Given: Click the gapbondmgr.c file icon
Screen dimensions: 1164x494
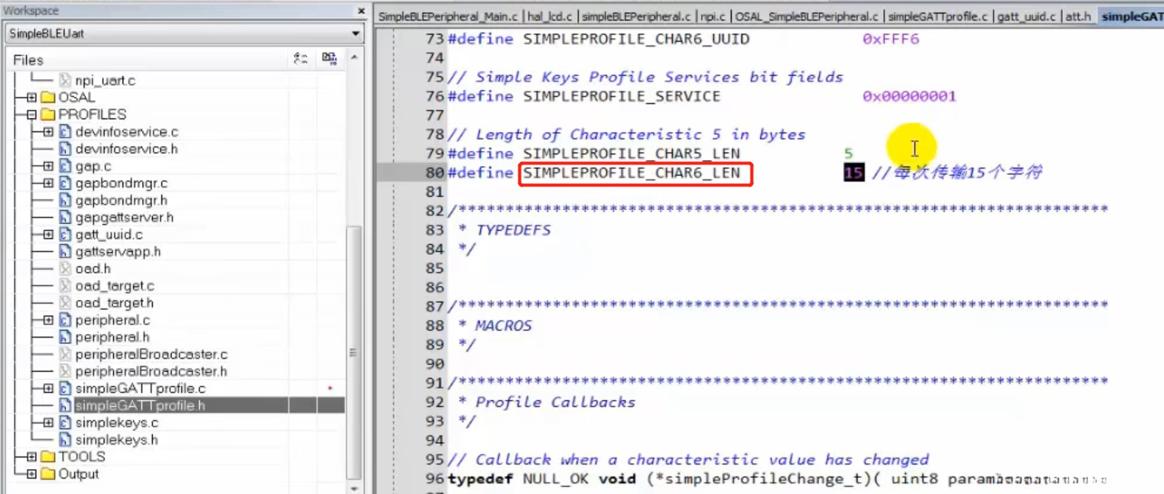Looking at the screenshot, I should pyautogui.click(x=65, y=183).
